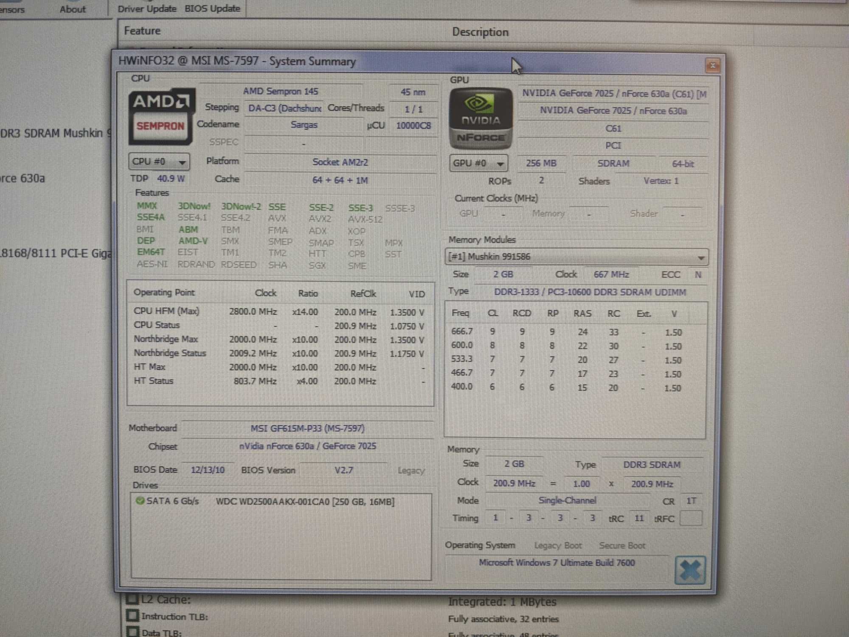Click the NVIDIA nForce logo
The image size is (849, 637).
(x=481, y=118)
